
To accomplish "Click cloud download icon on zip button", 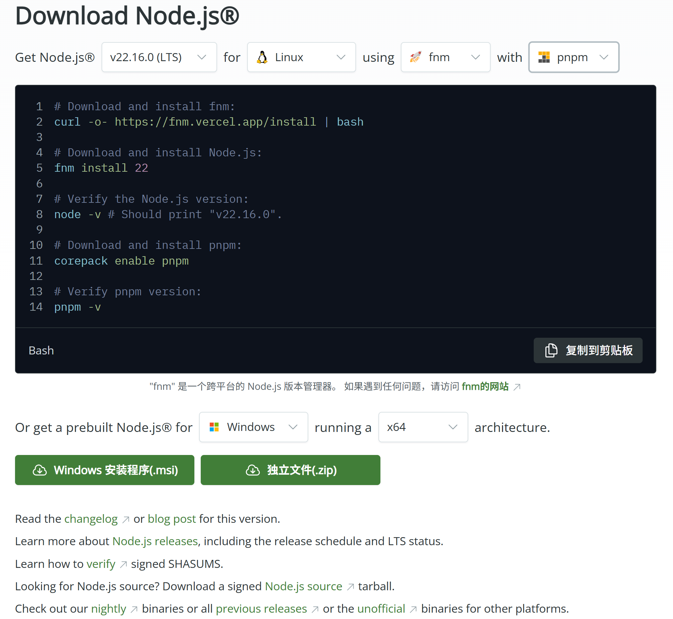I will click(253, 470).
